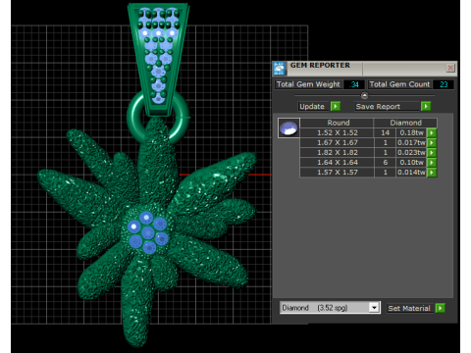
Task: Click the green arrow next to Save Report
Action: 426,106
